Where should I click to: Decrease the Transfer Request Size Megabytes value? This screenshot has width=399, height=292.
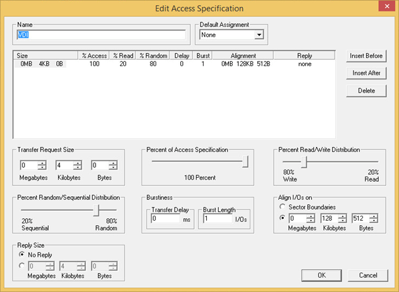(42, 168)
